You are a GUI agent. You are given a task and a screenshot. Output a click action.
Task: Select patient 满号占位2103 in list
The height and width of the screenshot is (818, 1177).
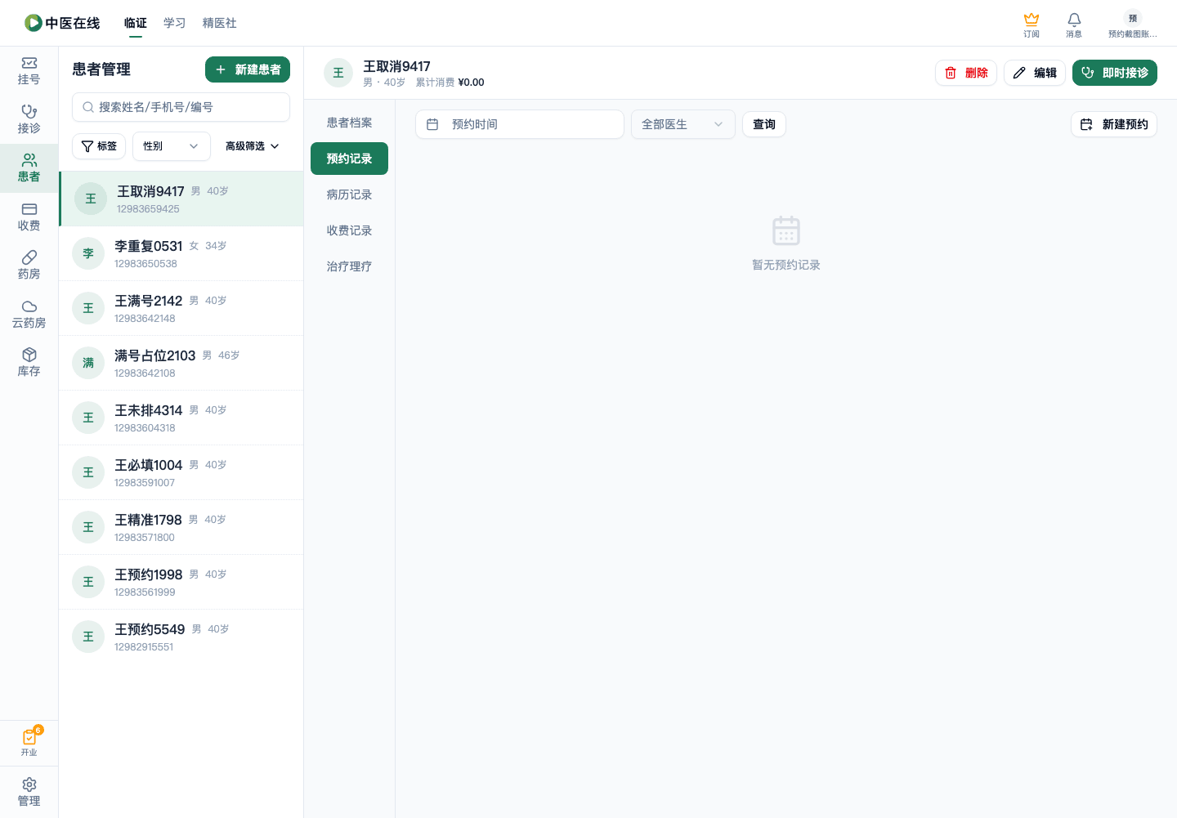click(181, 363)
